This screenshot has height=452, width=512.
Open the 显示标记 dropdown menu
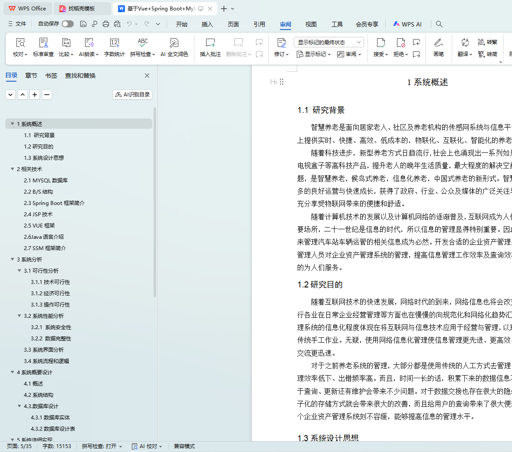[x=314, y=54]
